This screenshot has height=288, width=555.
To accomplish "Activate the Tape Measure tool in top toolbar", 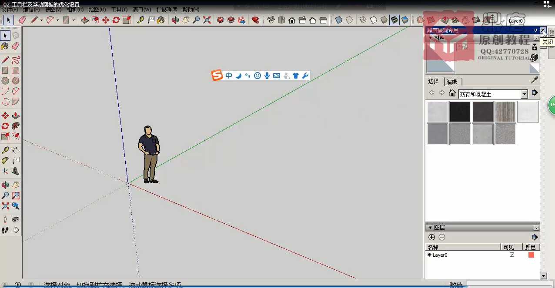I will [x=140, y=20].
